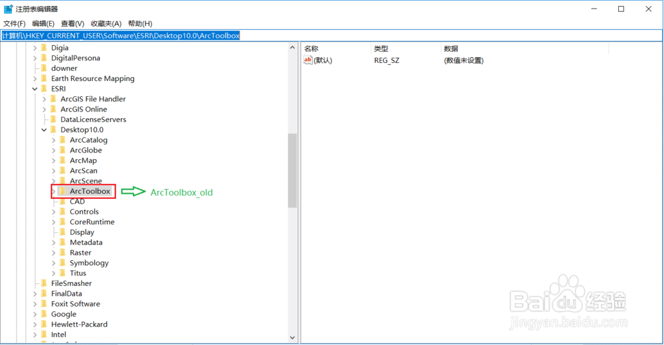Click the tree scrollbar up arrow
664x345 pixels.
click(292, 47)
